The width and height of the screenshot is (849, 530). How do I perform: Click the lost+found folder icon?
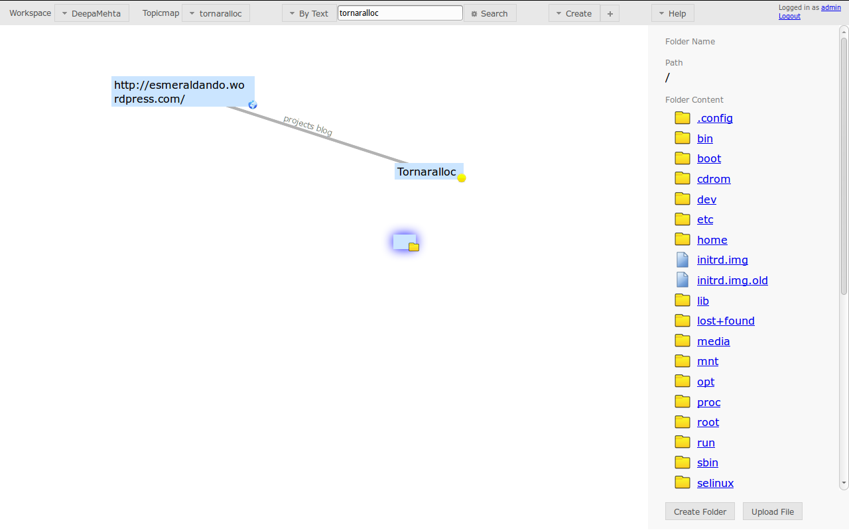(x=683, y=321)
